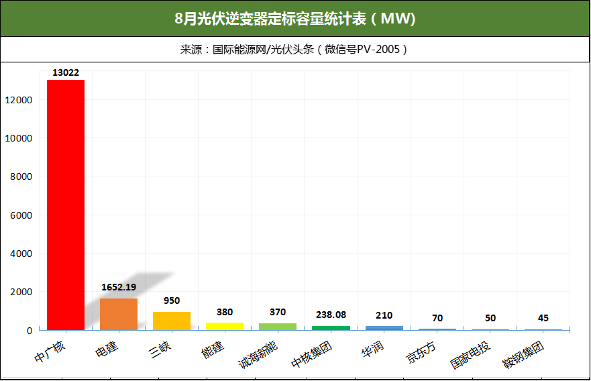Viewport: 591px width, 381px height.
Task: Click the x-axis label 京东方
Action: tap(421, 352)
